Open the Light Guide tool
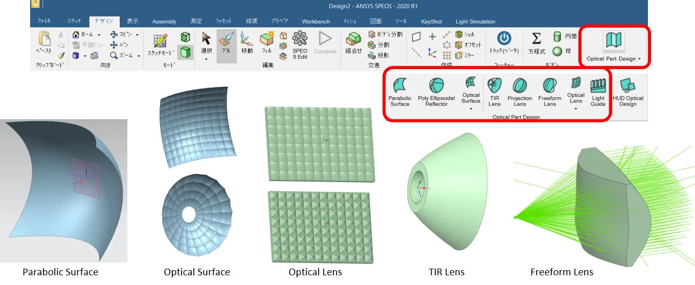The height and width of the screenshot is (285, 695). tap(598, 92)
